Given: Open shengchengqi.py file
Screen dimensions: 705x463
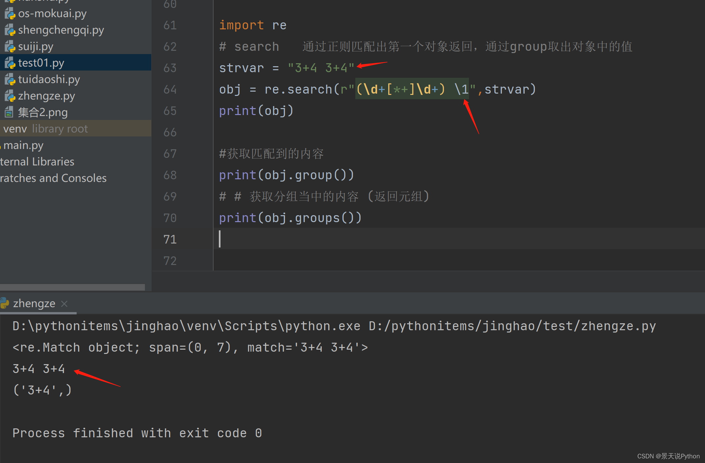Looking at the screenshot, I should 61,30.
